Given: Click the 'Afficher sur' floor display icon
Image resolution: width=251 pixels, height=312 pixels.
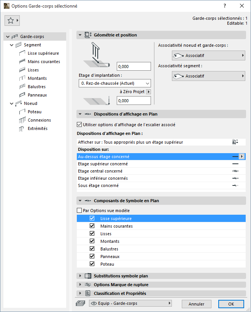Looking at the screenshot, I should (235, 142).
